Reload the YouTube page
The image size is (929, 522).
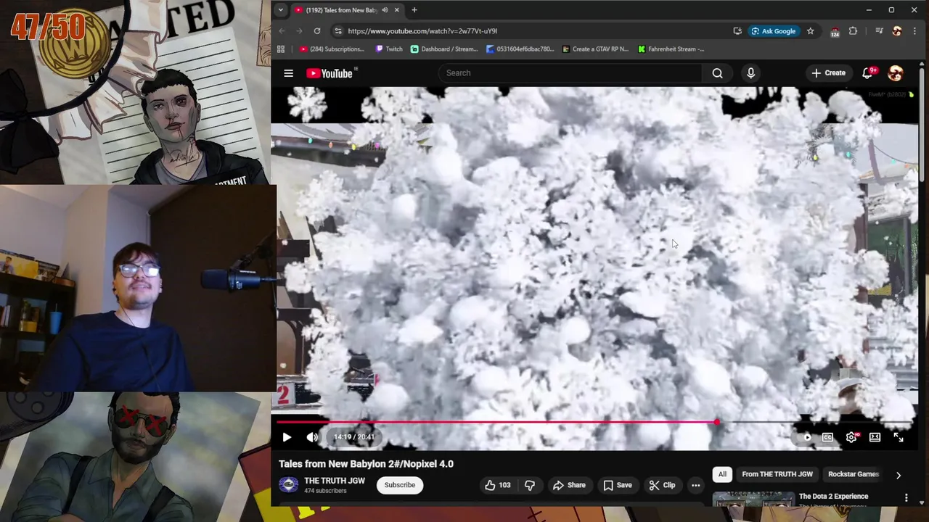(317, 31)
